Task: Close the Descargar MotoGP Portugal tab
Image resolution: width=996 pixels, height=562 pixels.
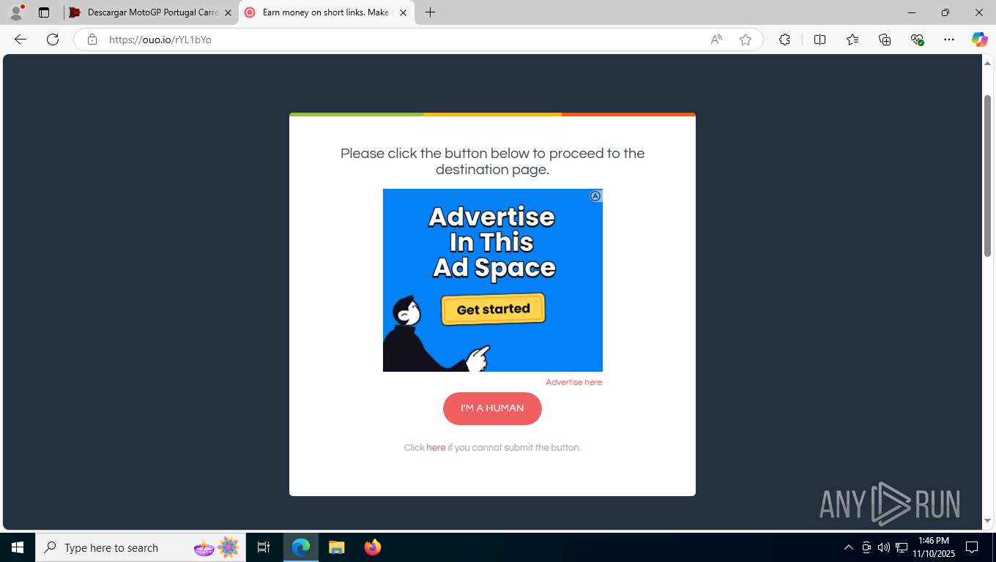Action: click(x=228, y=12)
